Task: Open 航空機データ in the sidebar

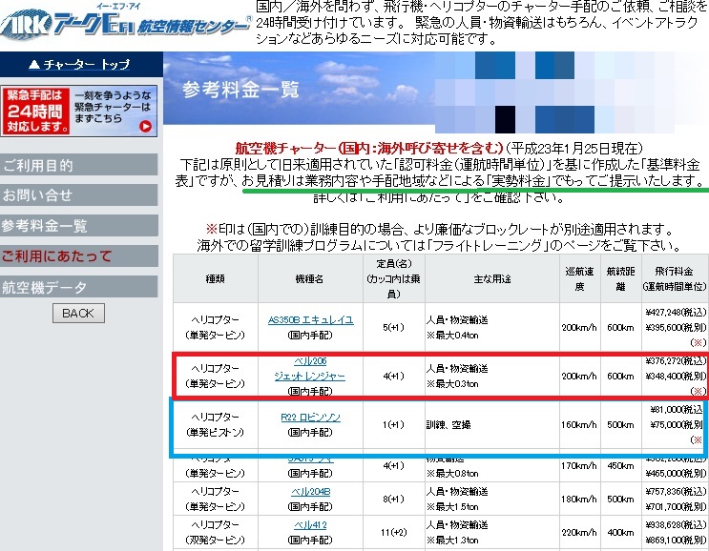Action: 79,287
